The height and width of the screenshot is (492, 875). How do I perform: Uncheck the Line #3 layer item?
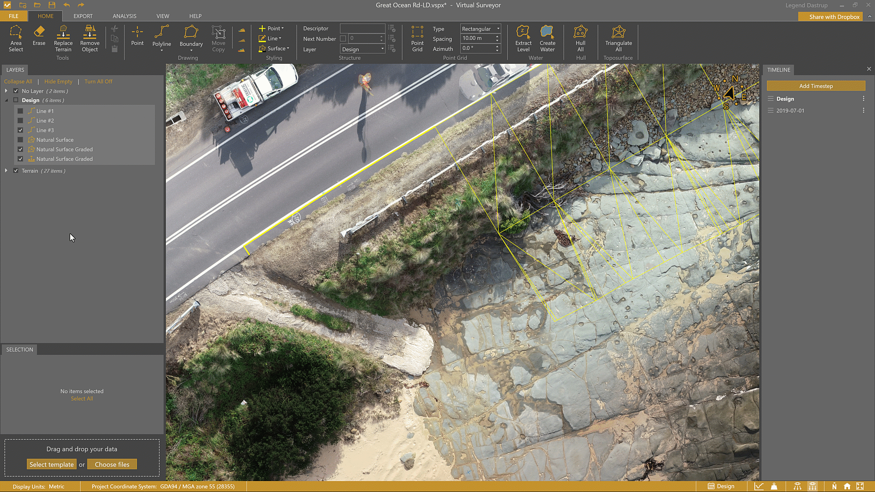click(x=20, y=130)
